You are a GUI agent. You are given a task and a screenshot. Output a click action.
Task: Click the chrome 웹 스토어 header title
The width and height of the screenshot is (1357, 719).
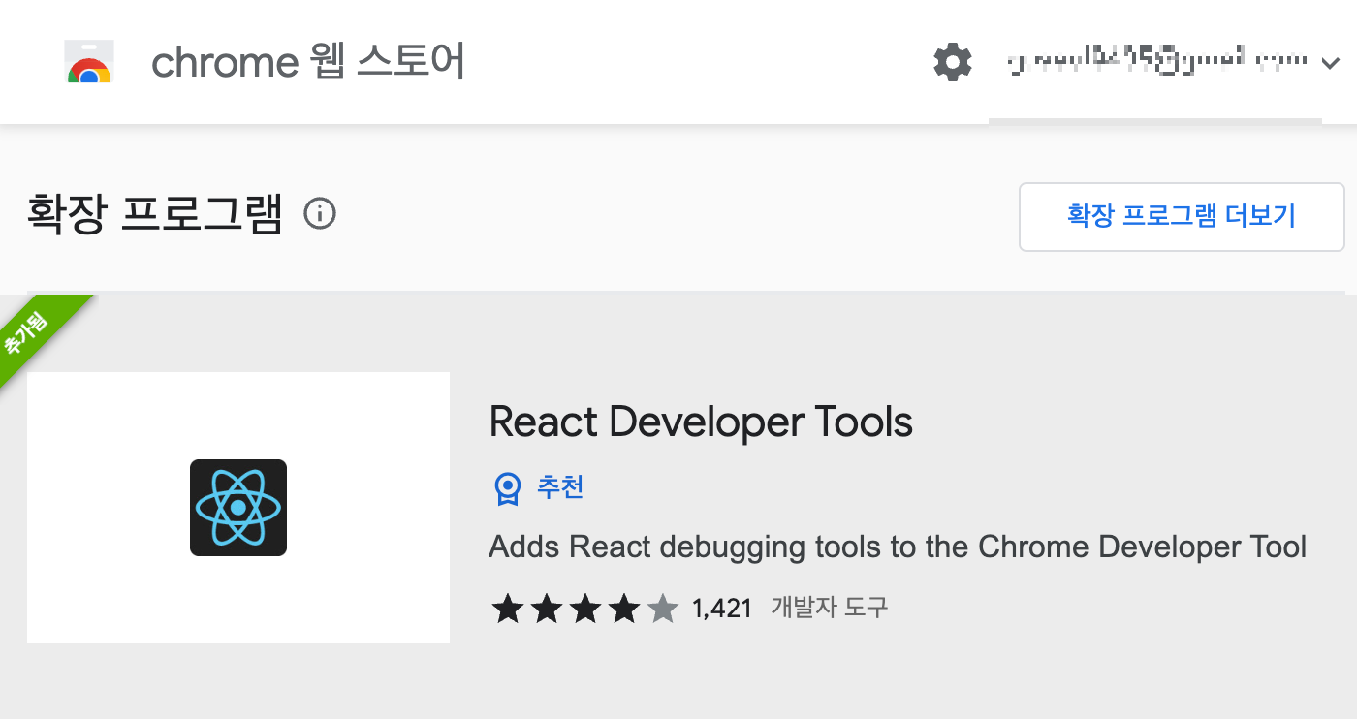tap(308, 62)
